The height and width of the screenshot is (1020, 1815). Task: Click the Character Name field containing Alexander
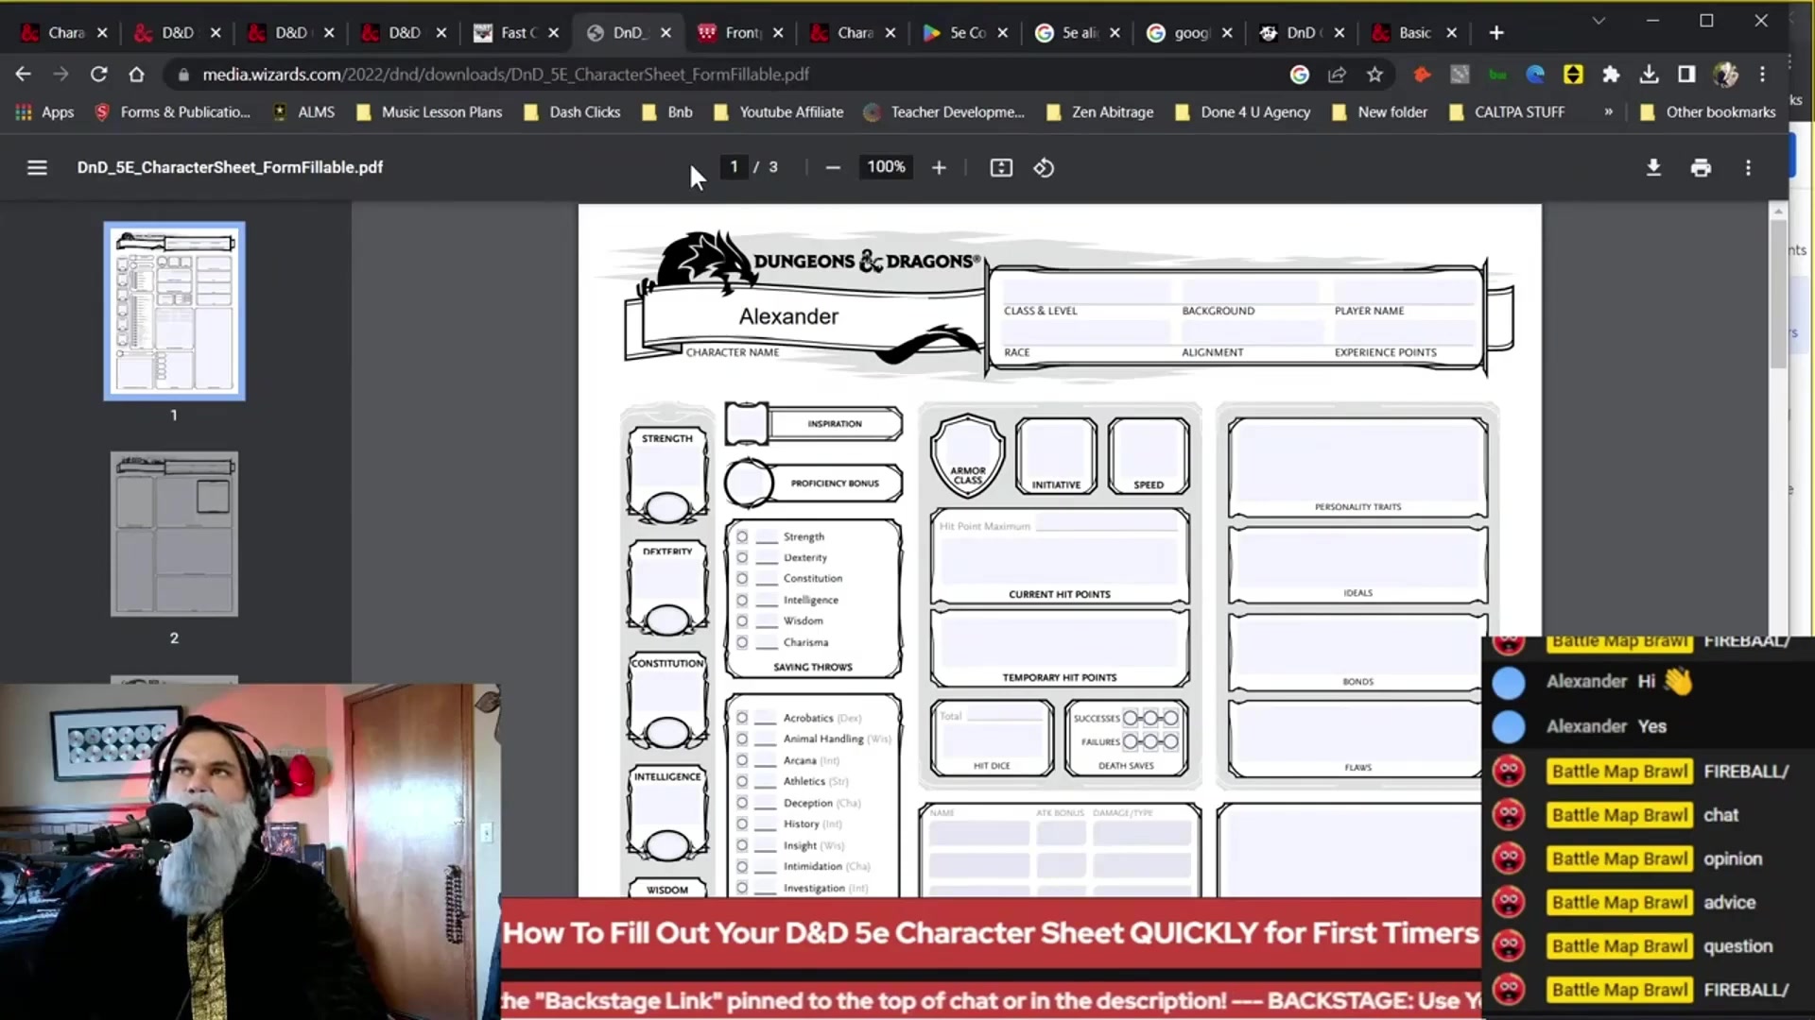coord(788,316)
